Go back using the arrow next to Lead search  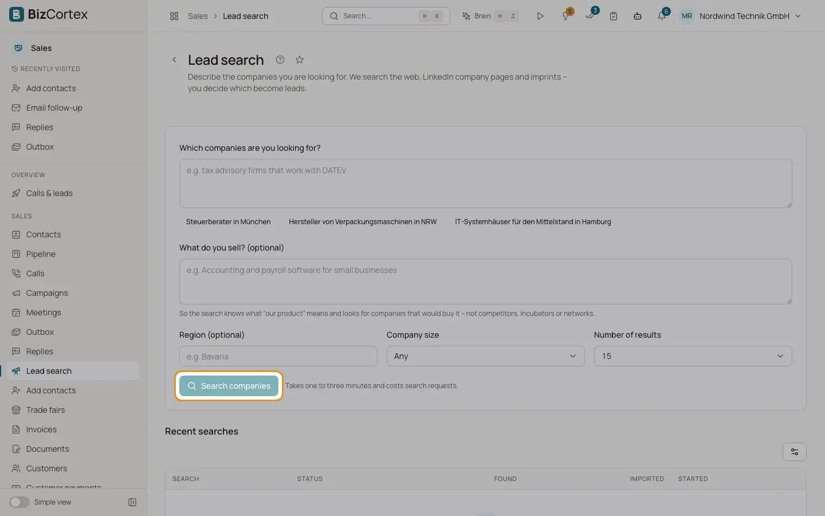(x=174, y=60)
